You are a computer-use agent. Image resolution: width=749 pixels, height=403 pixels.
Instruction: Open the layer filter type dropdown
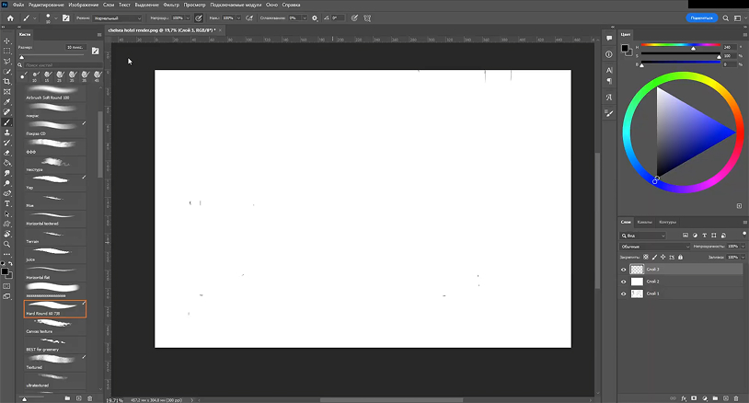tap(646, 236)
